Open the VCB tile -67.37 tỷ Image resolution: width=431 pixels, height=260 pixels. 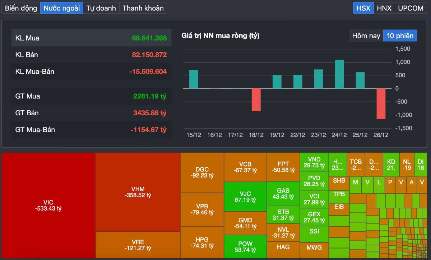(x=245, y=167)
